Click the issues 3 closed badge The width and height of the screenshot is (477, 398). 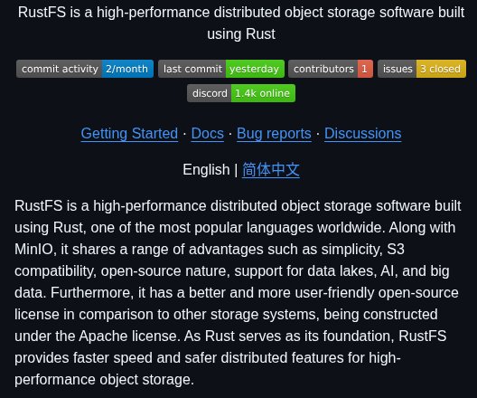pos(422,69)
